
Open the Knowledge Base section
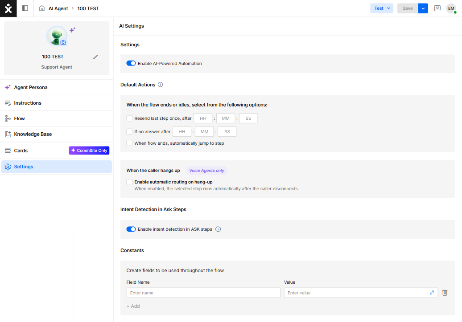tap(57, 134)
